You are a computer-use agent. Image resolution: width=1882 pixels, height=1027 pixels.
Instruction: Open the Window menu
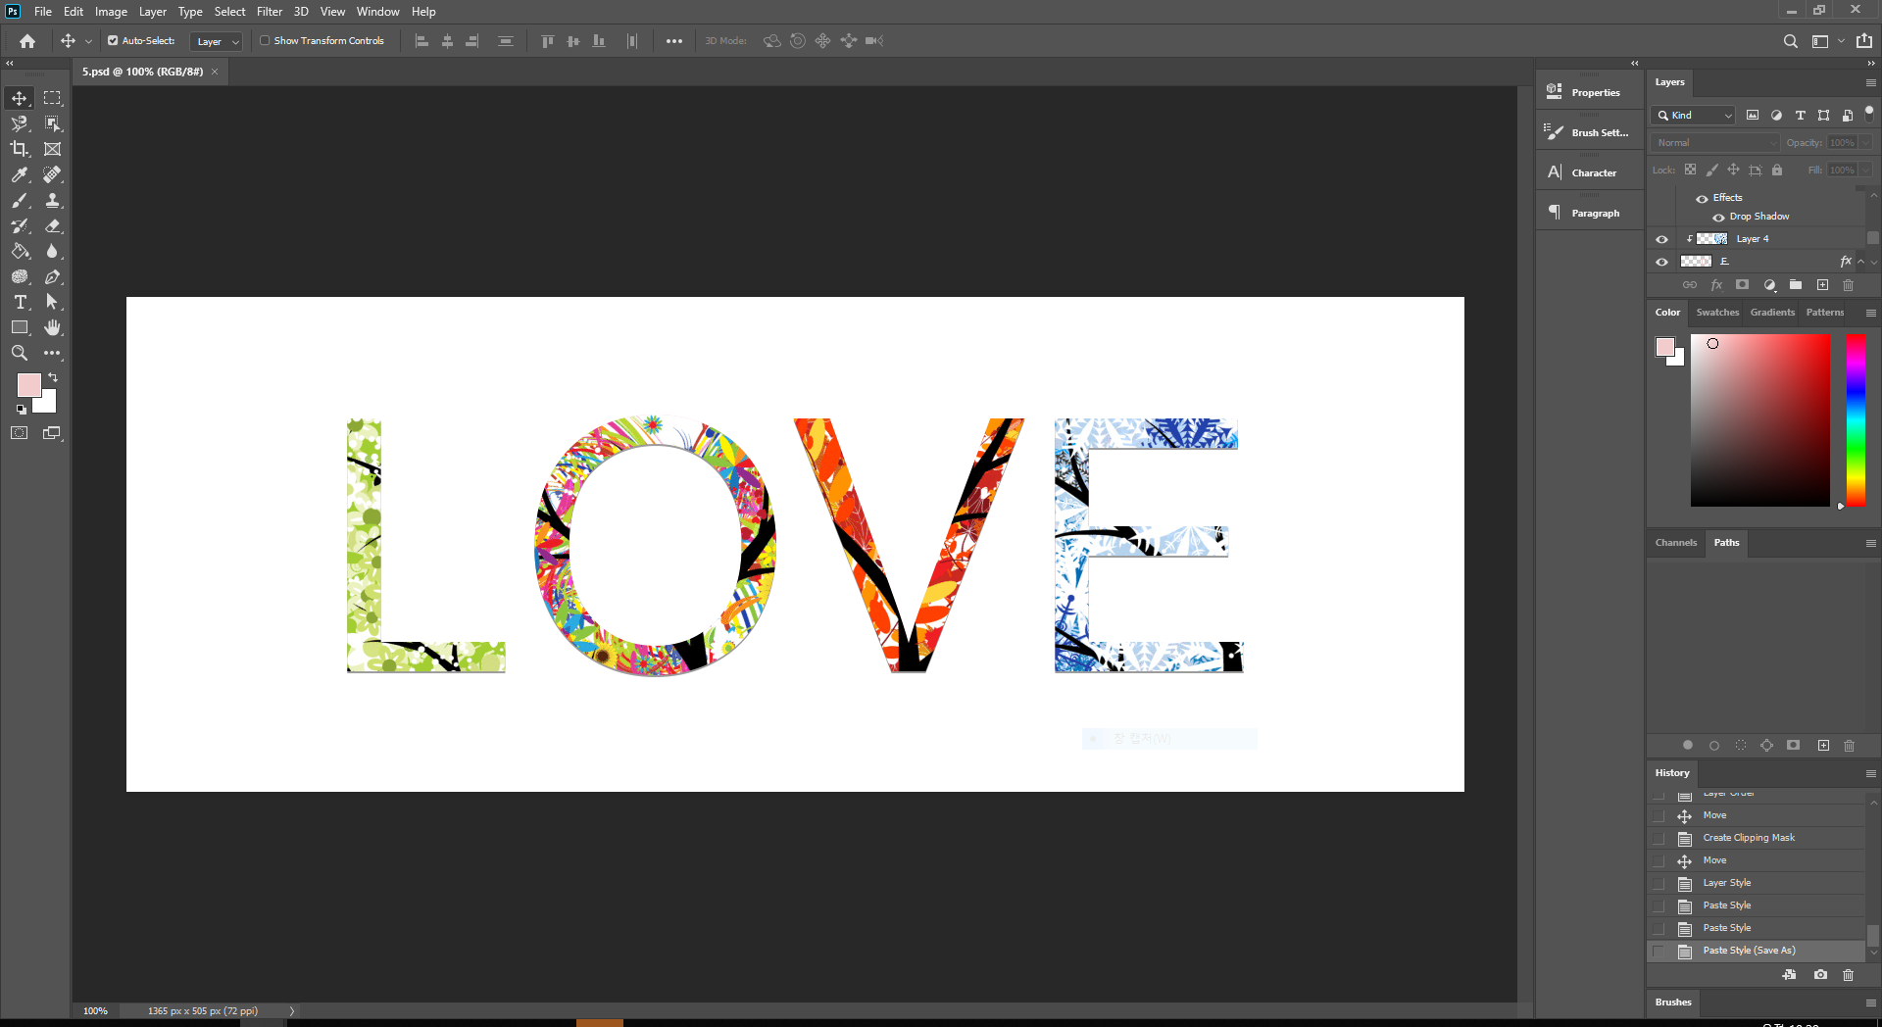point(377,12)
